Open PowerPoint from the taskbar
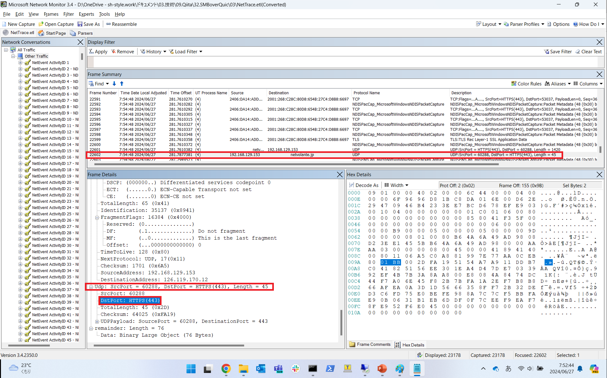The image size is (607, 378). point(382,369)
